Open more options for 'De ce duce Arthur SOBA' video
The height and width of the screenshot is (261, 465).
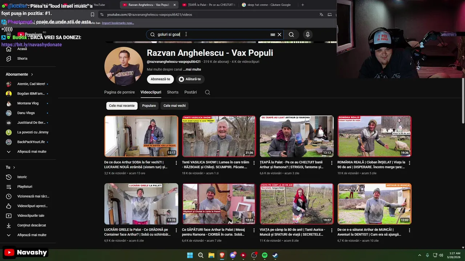click(x=176, y=163)
